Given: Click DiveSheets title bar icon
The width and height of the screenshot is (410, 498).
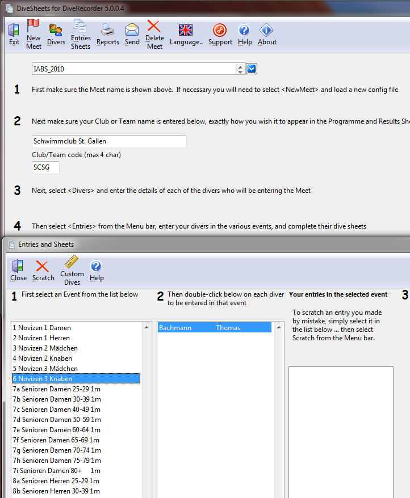Looking at the screenshot, I should point(9,9).
